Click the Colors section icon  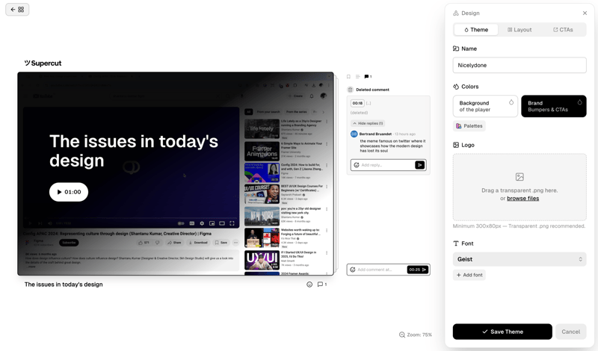tap(456, 87)
